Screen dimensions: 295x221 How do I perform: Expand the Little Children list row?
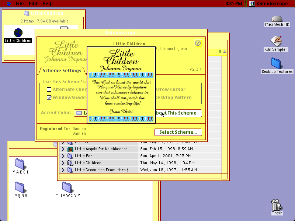(x=63, y=163)
